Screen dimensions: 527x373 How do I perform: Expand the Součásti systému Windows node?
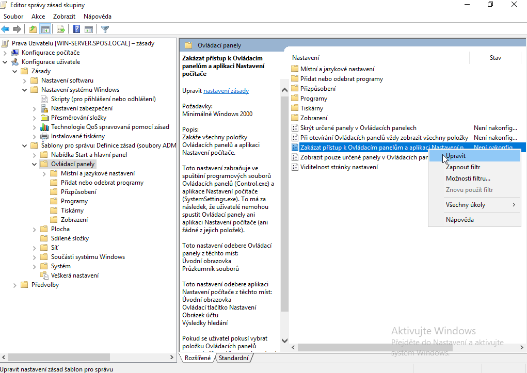click(x=35, y=257)
